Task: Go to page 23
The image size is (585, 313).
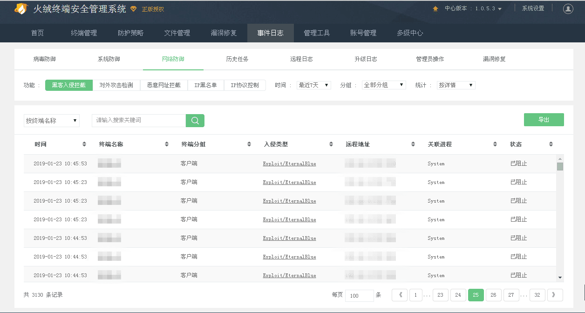Action: coord(441,295)
